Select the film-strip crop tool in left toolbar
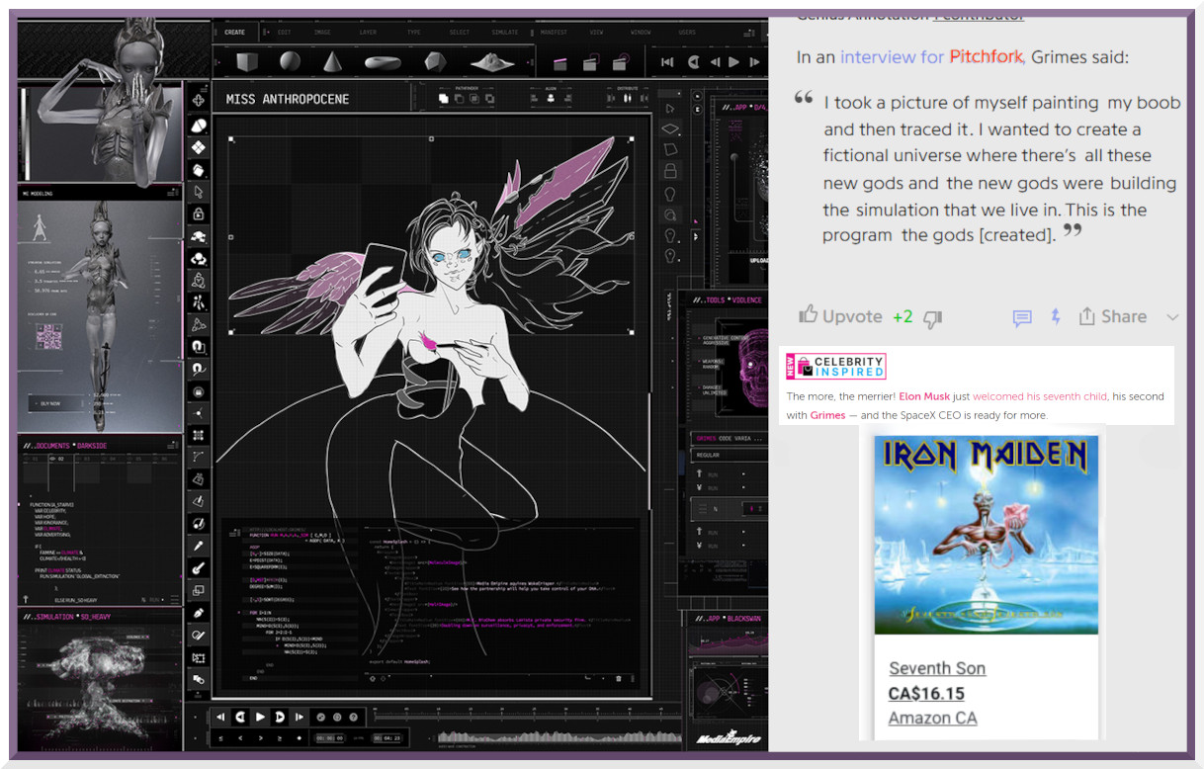The height and width of the screenshot is (769, 1204). (x=199, y=657)
